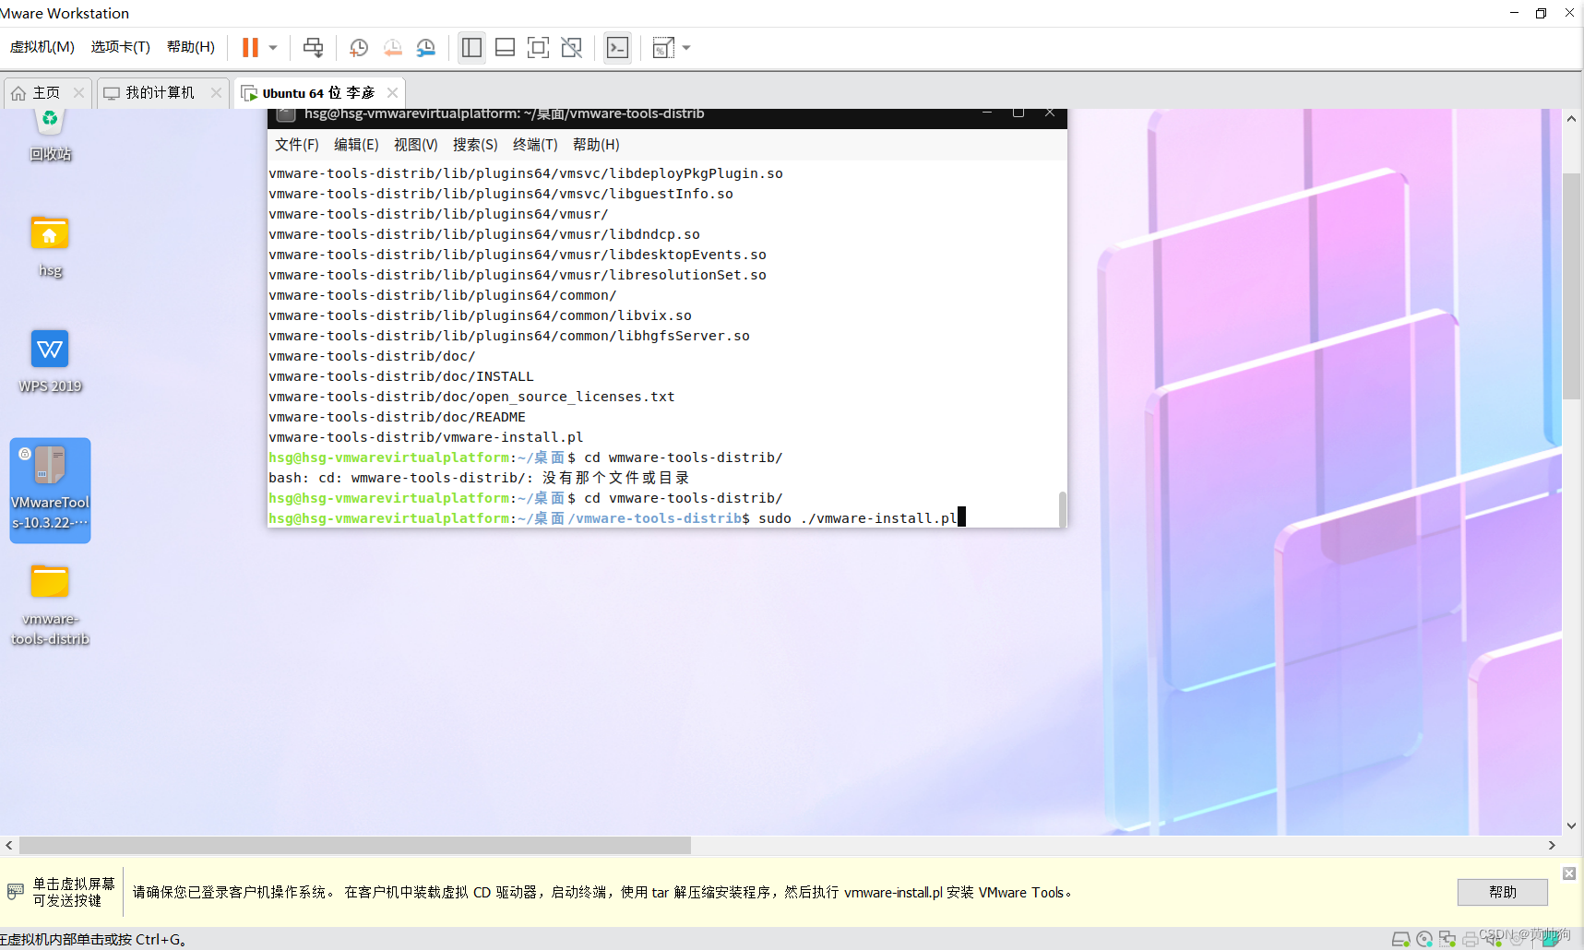
Task: Close the 主页 tab
Action: pos(78,92)
